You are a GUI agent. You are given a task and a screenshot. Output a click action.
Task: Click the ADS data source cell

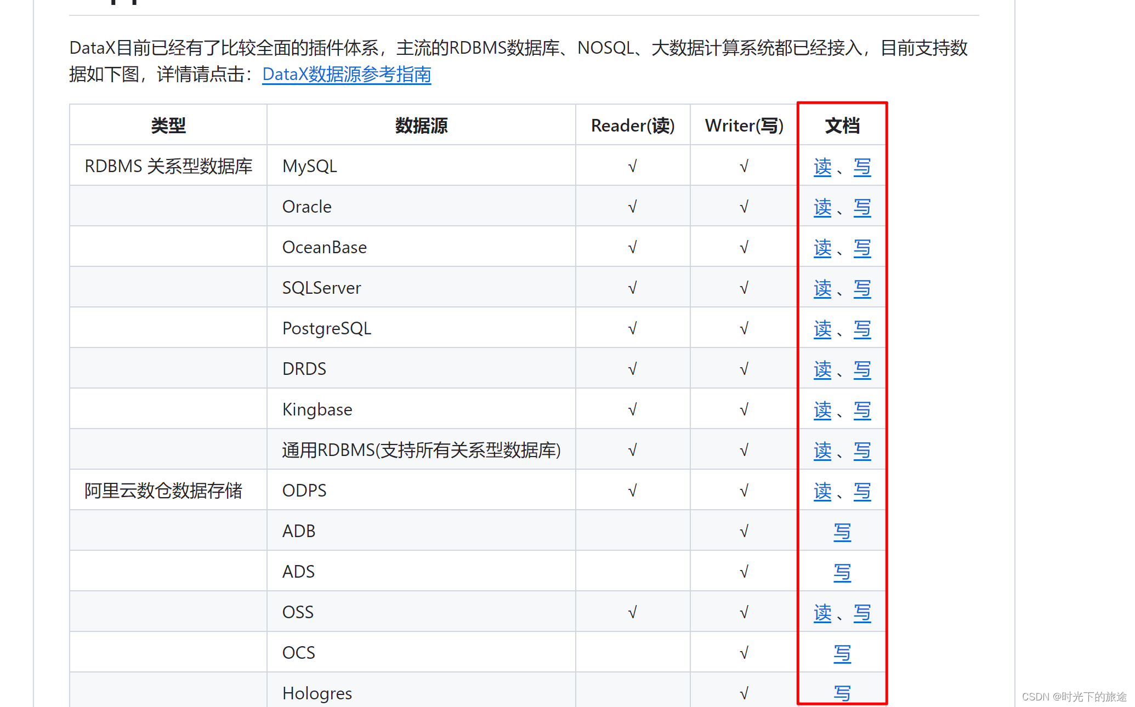(x=421, y=571)
